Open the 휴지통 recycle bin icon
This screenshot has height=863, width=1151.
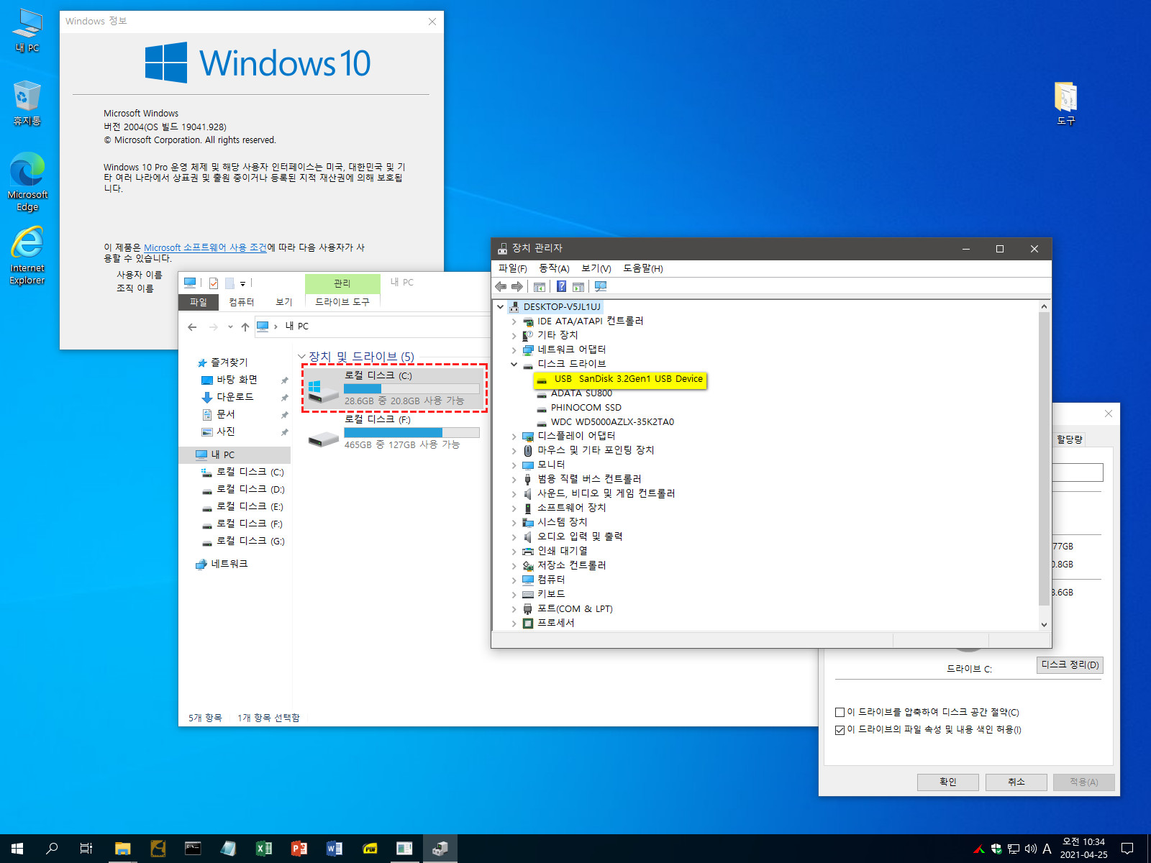(27, 103)
